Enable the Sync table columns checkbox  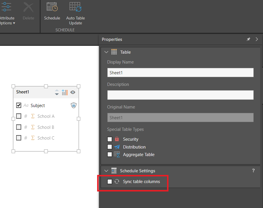110,182
